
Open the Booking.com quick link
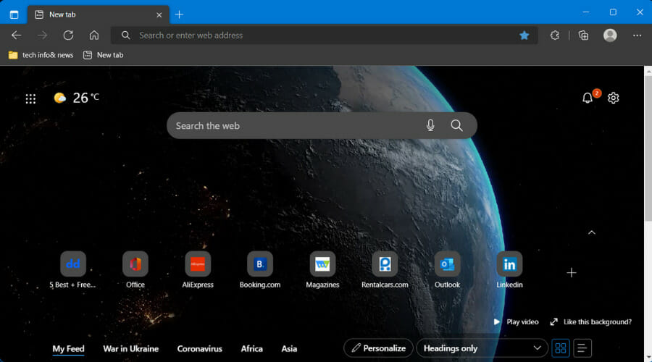260,270
